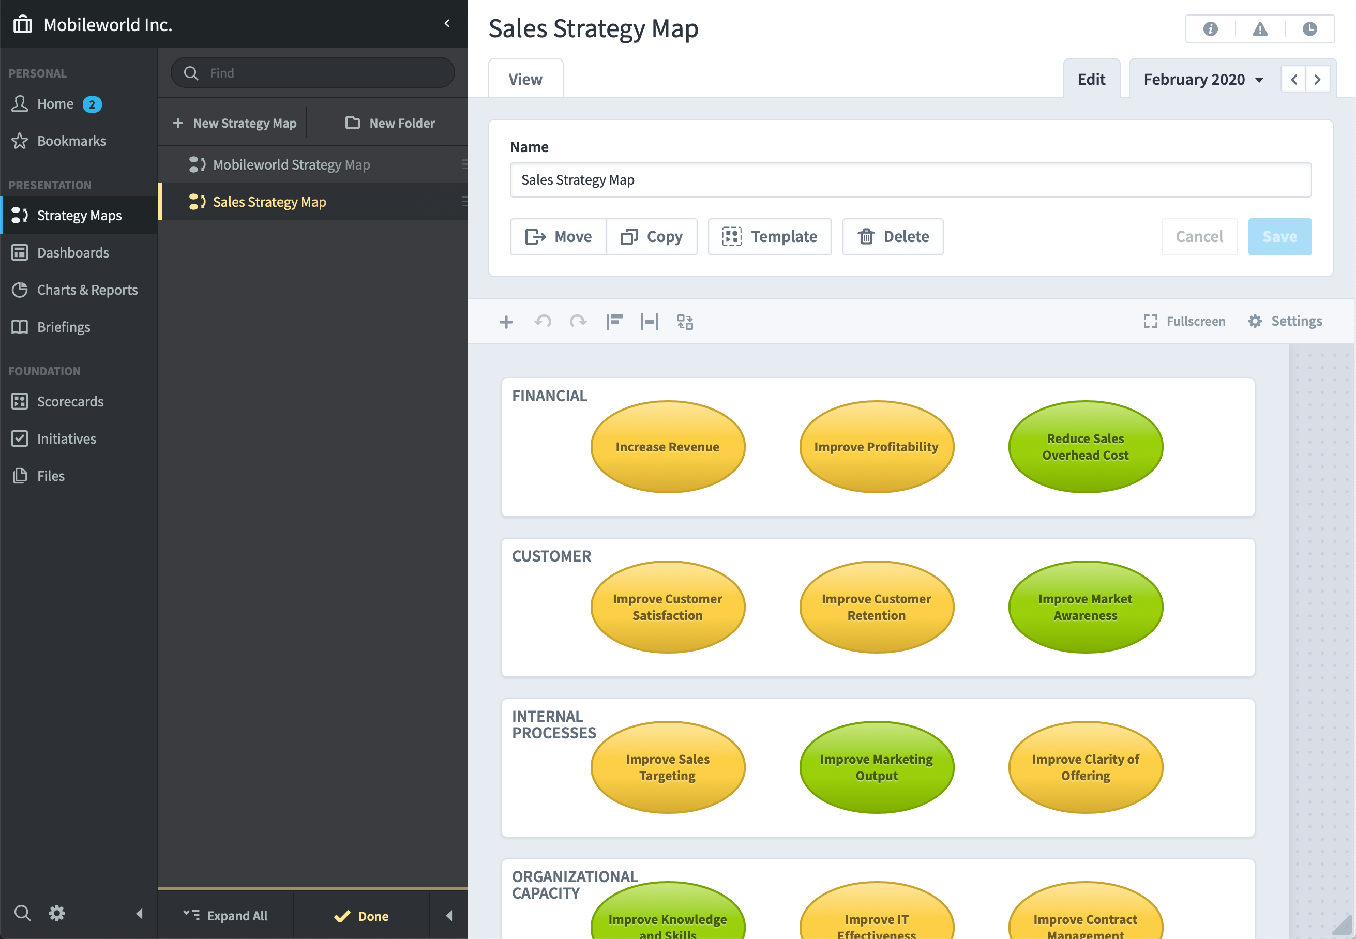Click the arrange objects toolbar icon
1356x939 pixels.
685,322
